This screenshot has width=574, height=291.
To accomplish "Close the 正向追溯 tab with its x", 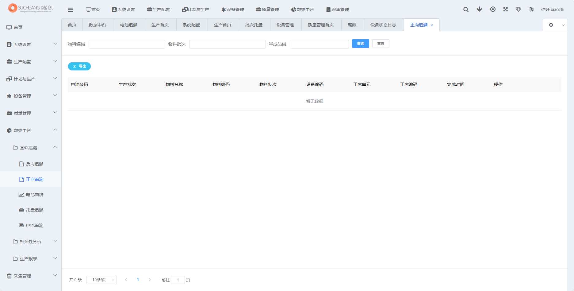I will pyautogui.click(x=432, y=25).
